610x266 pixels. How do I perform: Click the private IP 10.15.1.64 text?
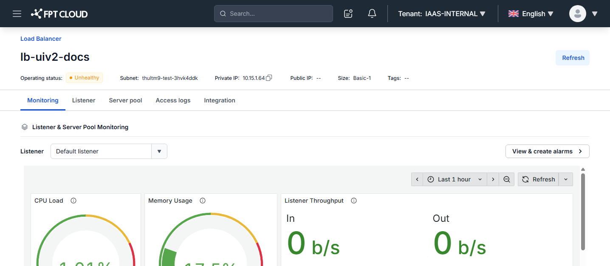[254, 78]
